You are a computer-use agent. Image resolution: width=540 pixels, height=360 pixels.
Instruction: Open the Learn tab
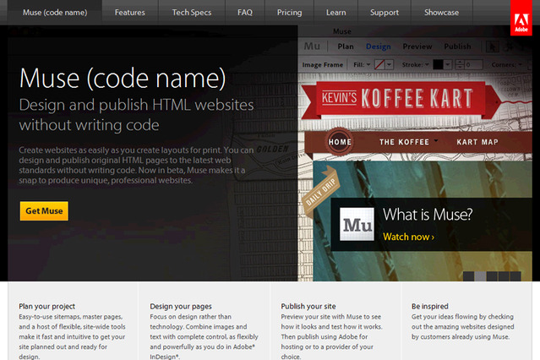point(335,13)
